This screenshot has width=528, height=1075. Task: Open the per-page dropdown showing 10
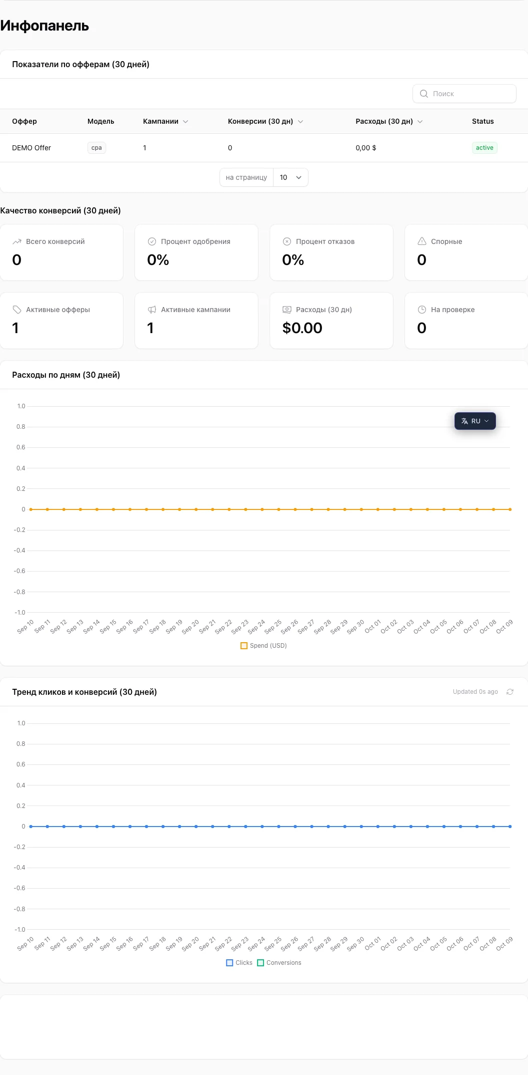click(x=291, y=177)
